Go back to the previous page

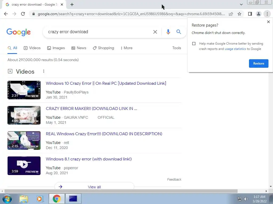pos(6,14)
